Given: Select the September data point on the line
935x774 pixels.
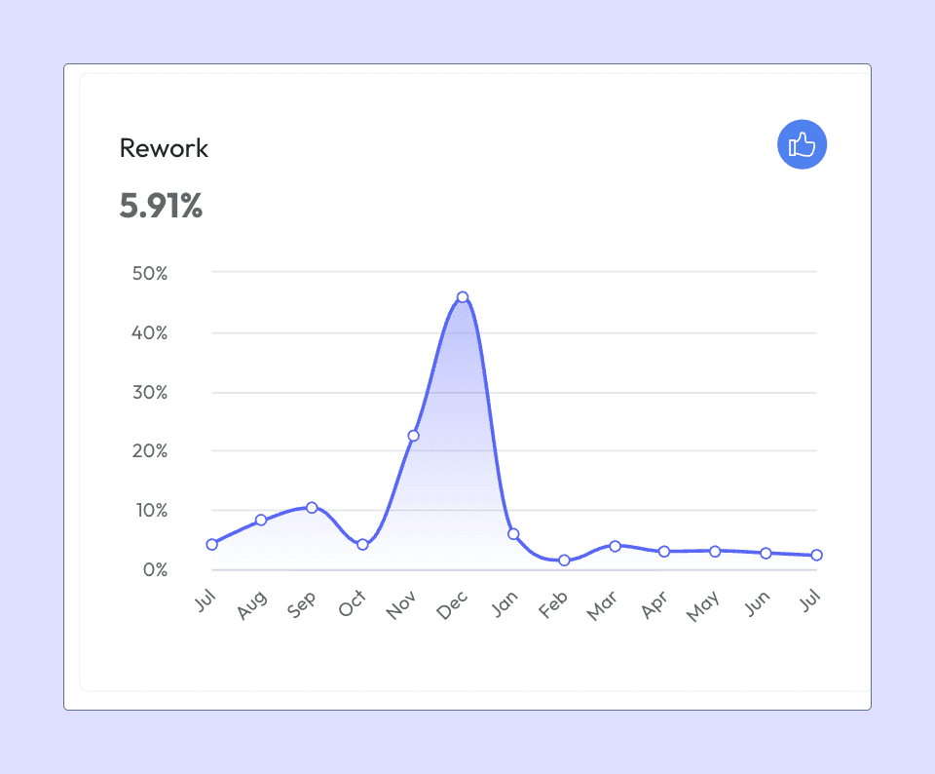Looking at the screenshot, I should click(x=312, y=507).
